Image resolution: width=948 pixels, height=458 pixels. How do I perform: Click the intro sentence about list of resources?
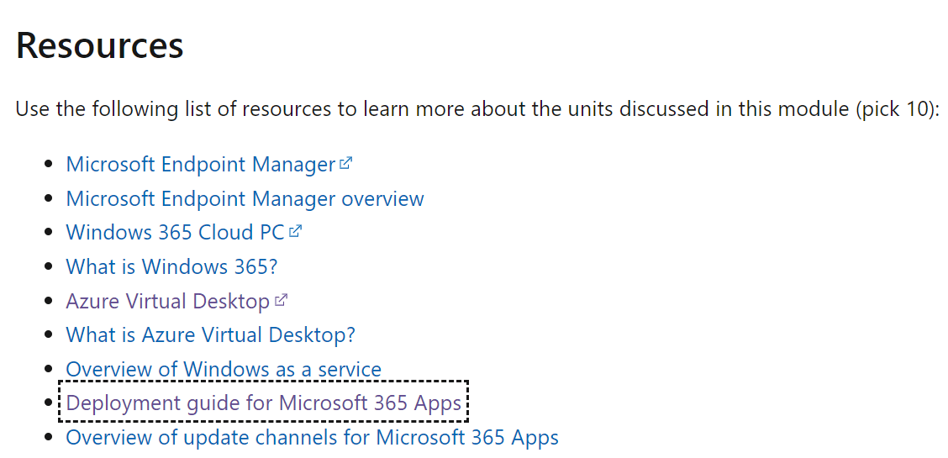(420, 110)
